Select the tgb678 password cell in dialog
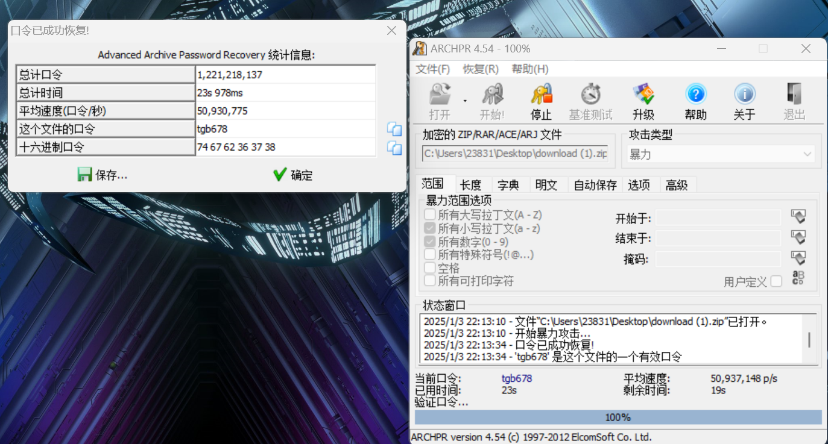828x444 pixels. tap(286, 129)
